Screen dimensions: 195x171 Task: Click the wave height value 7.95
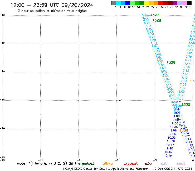(x=180, y=99)
